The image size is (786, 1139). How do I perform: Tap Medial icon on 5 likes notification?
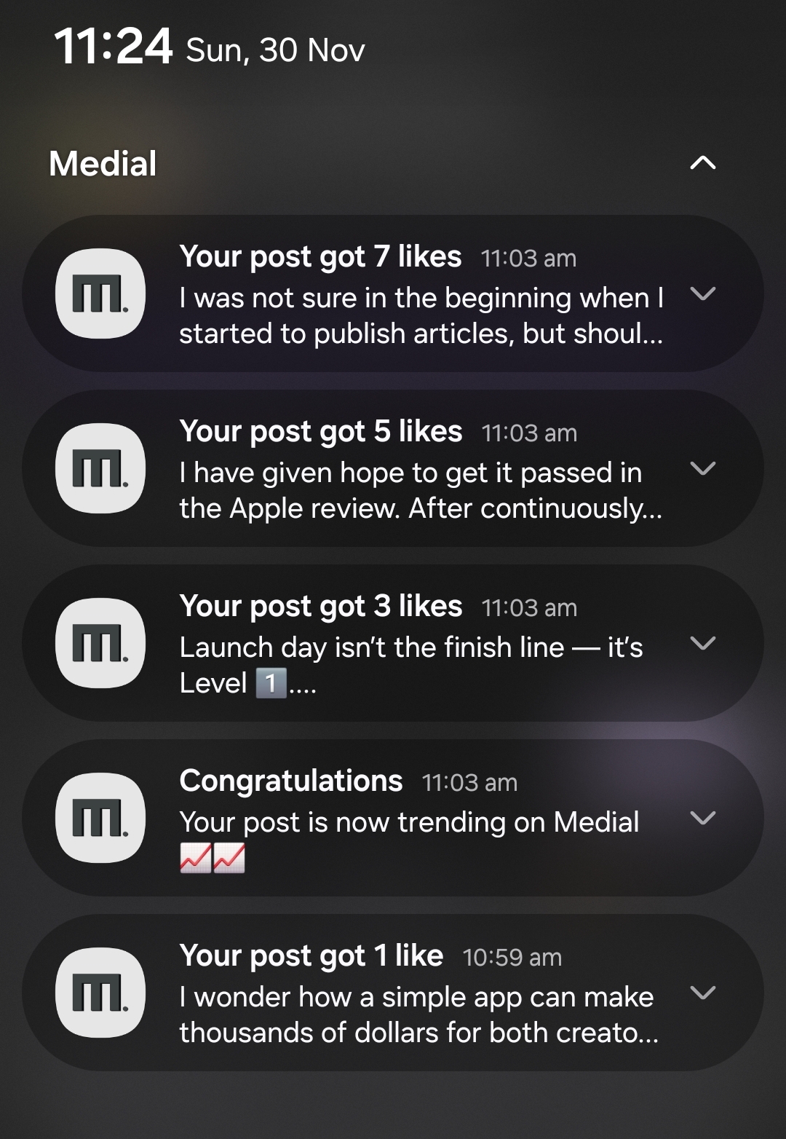pos(100,468)
